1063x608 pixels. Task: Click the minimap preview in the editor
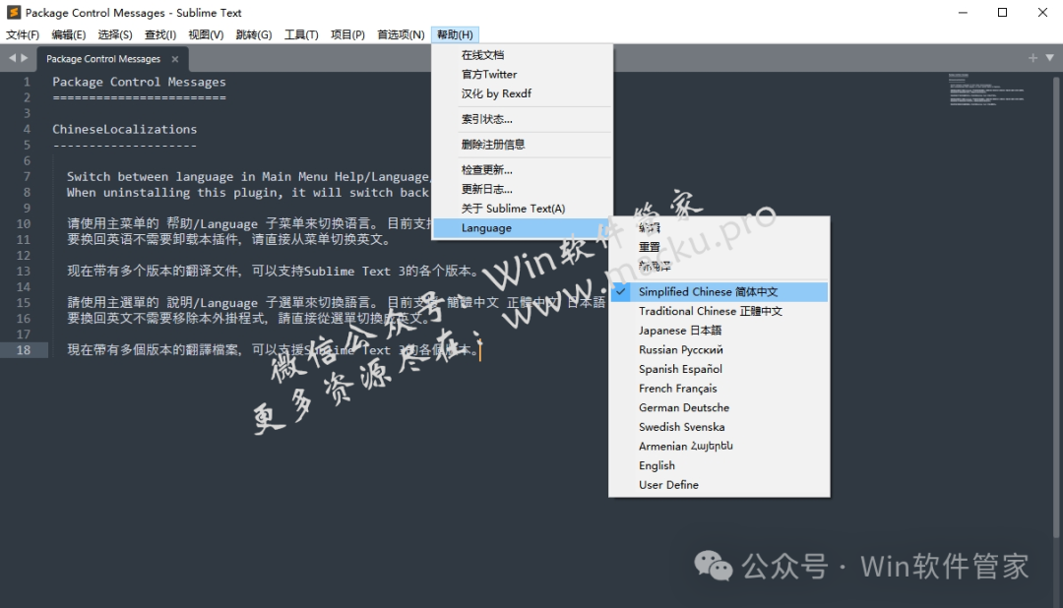986,90
